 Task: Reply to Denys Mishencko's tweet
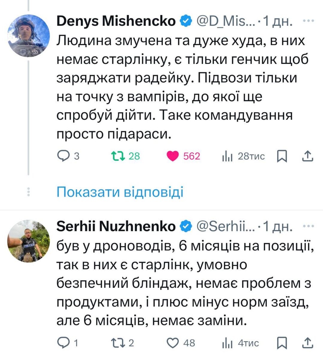[63, 156]
